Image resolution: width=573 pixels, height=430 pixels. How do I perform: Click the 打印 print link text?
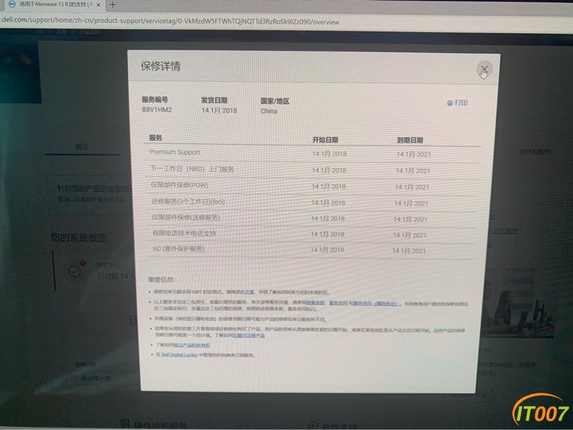pos(461,102)
